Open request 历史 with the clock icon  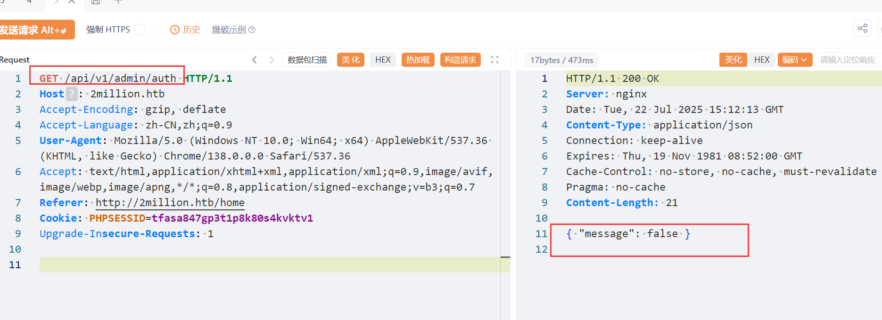pos(185,30)
